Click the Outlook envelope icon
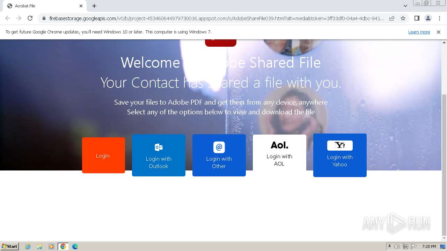The height and width of the screenshot is (251, 447). point(159,147)
